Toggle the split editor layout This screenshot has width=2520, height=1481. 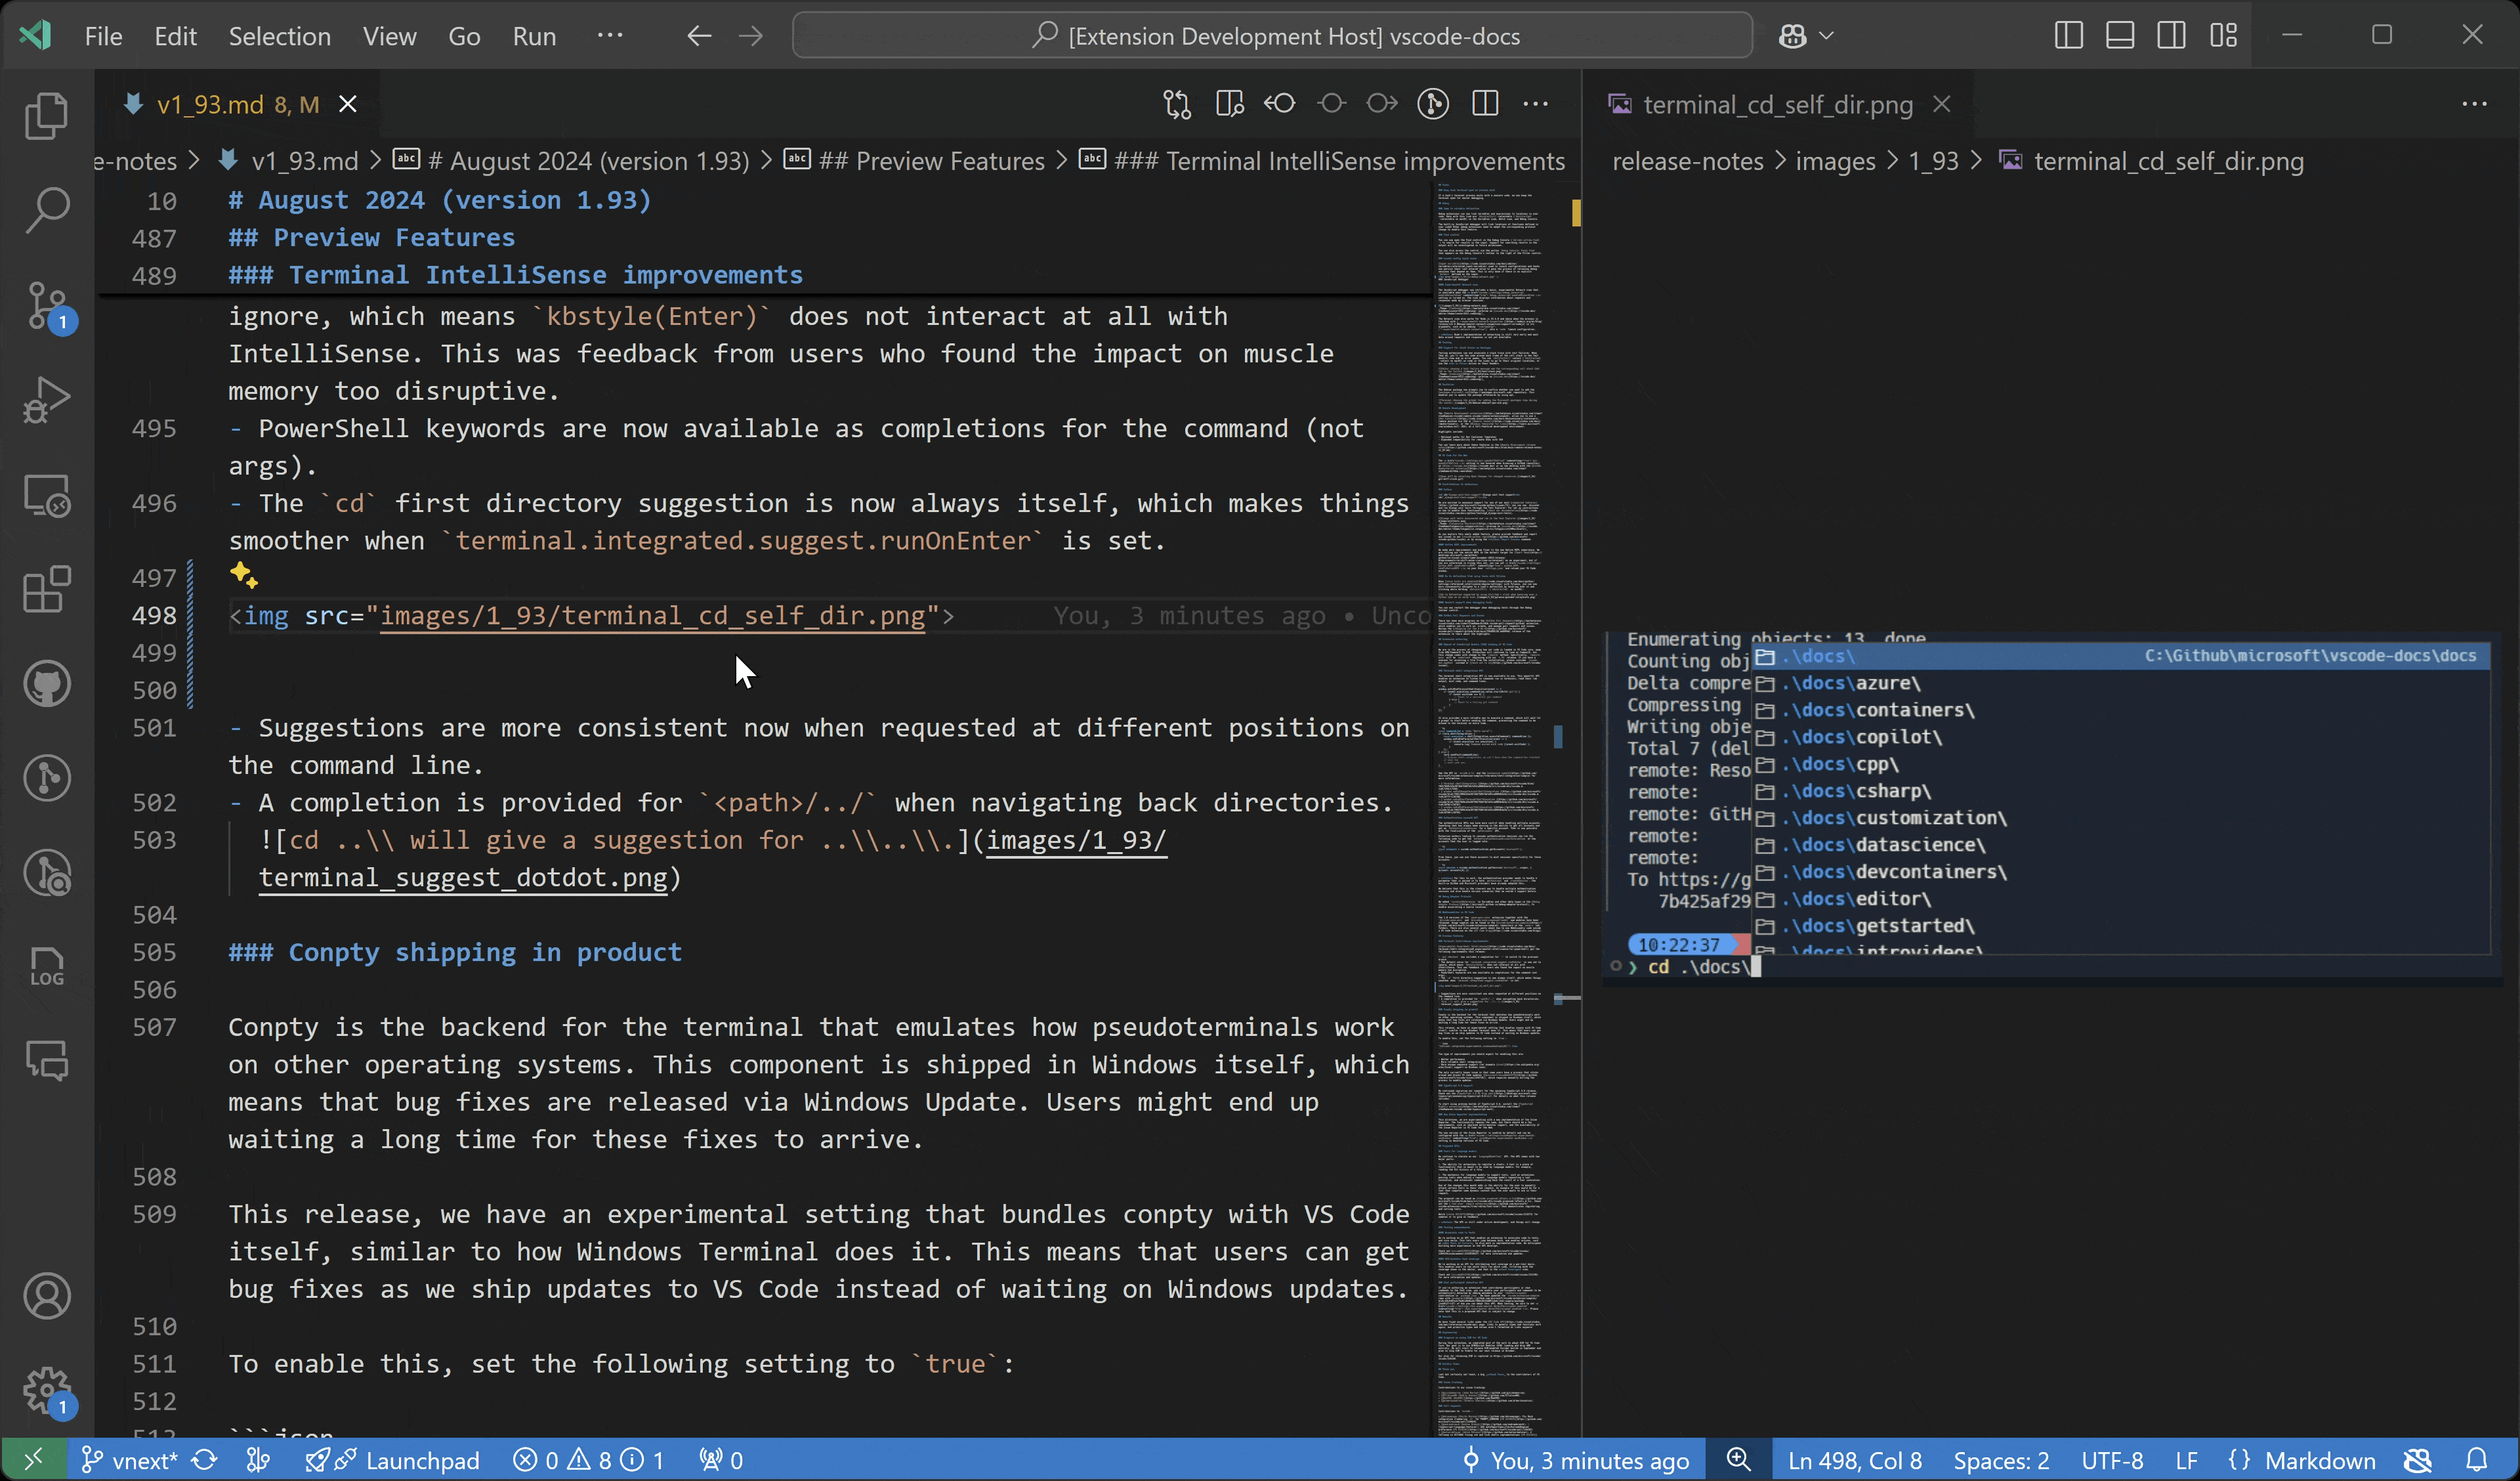pos(1486,103)
